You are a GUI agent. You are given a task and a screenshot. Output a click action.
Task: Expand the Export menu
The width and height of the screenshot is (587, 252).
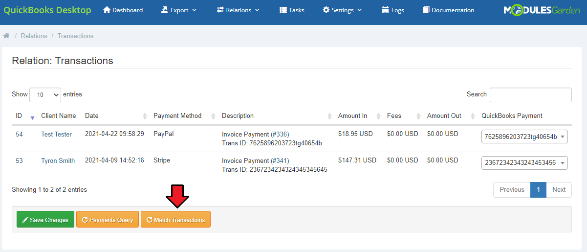(178, 10)
